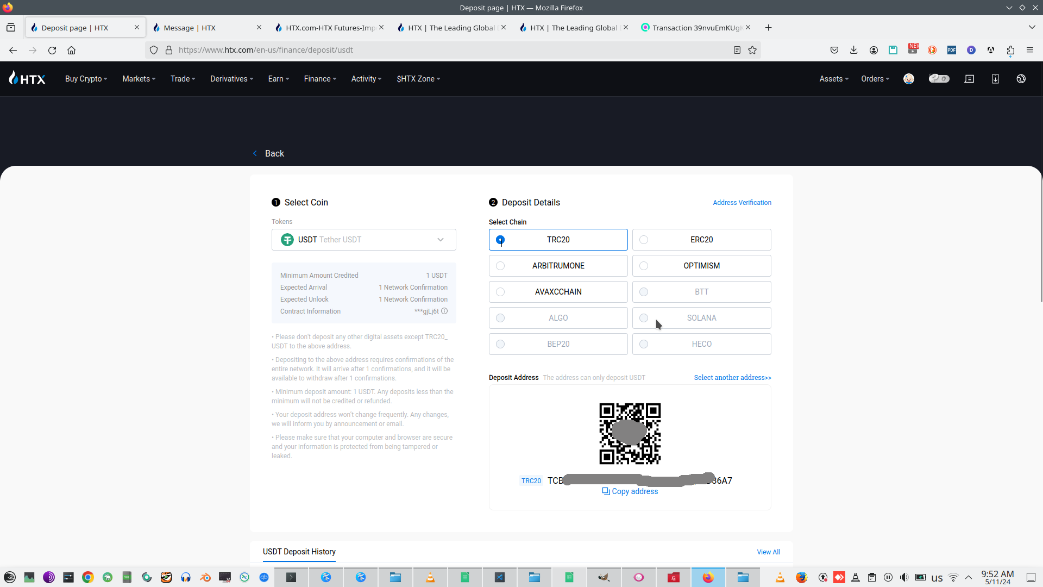Image resolution: width=1043 pixels, height=587 pixels.
Task: Open the profile avatar icon
Action: point(909,79)
